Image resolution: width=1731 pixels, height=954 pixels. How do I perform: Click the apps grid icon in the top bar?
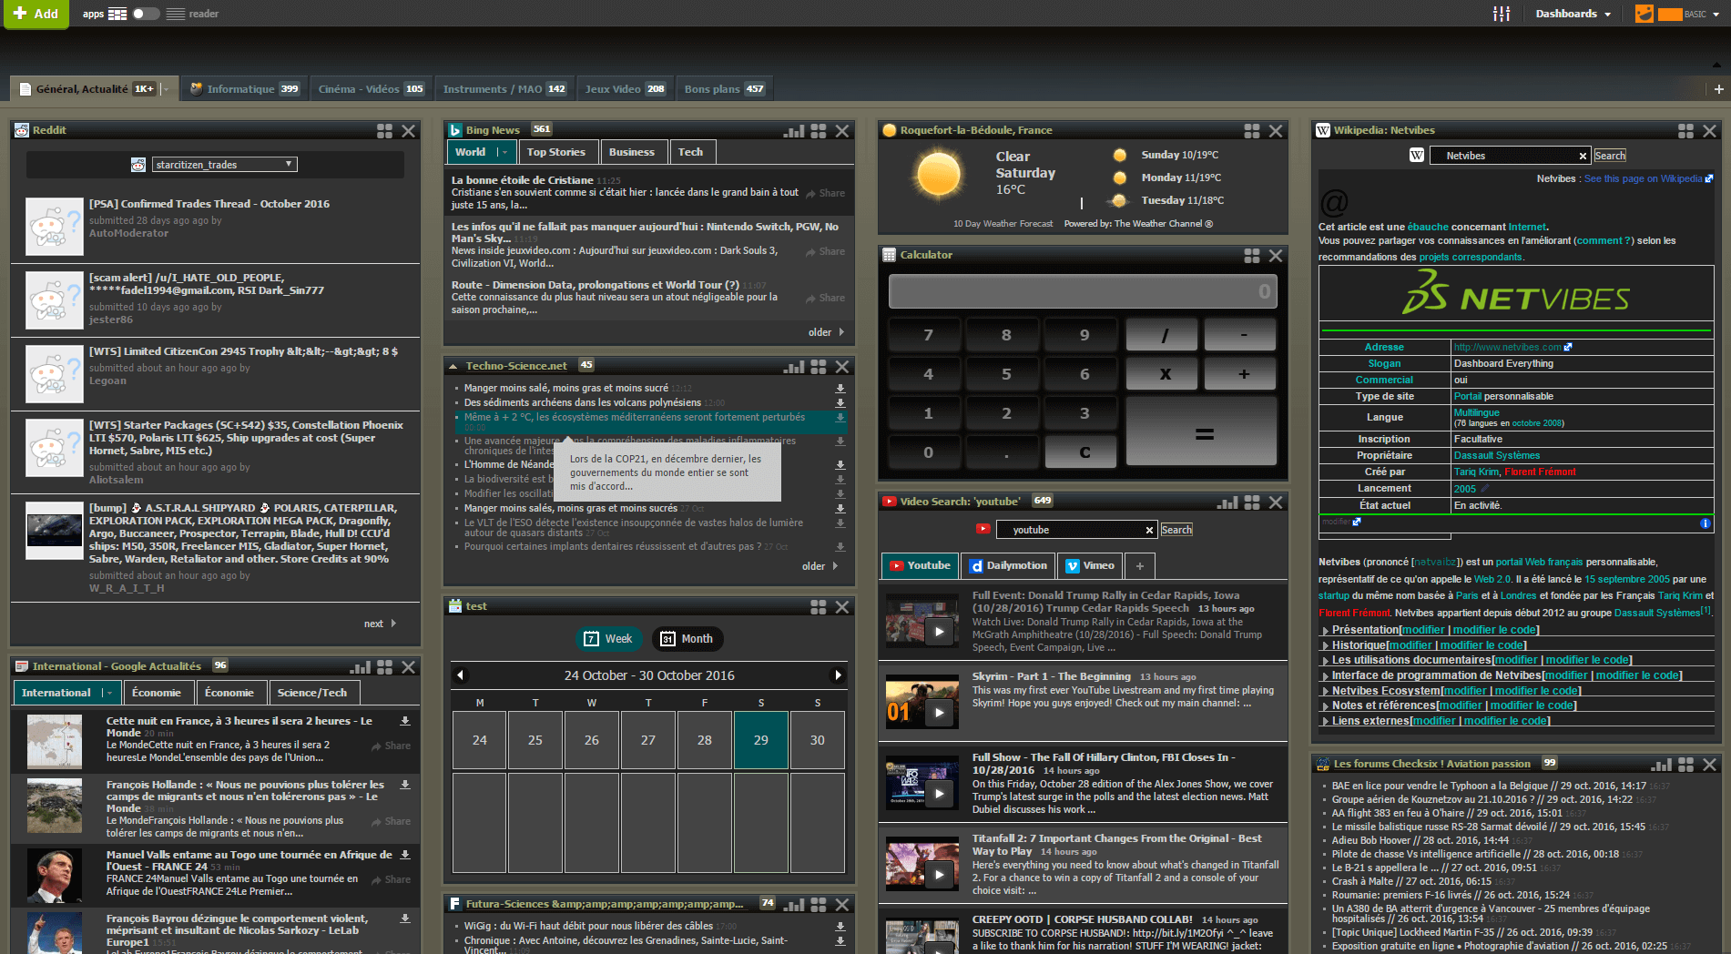click(117, 14)
